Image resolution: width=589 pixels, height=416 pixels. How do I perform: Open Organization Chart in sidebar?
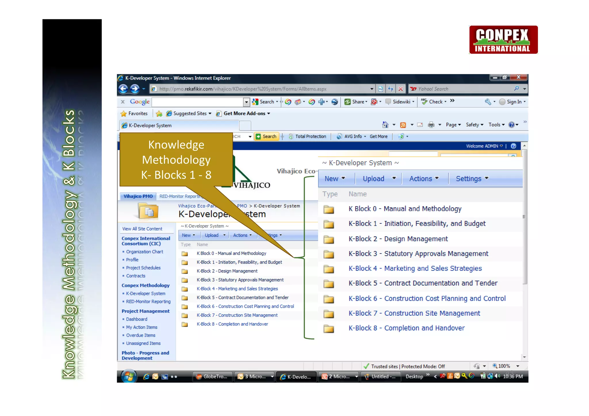tap(144, 252)
